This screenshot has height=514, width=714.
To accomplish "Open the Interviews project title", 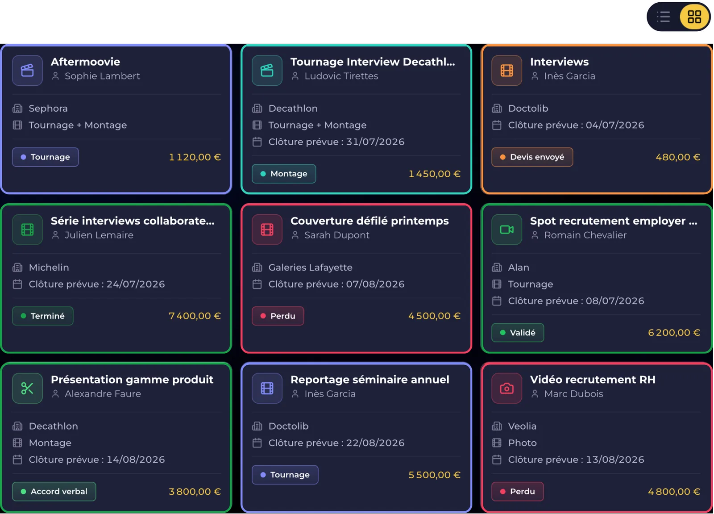I will [559, 62].
